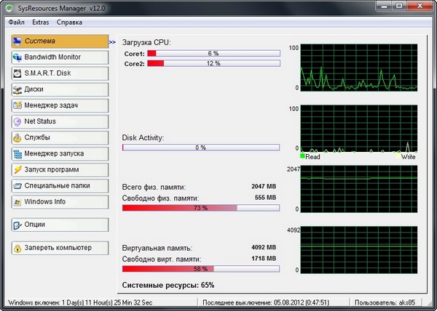This screenshot has width=437, height=311.
Task: Click 'Виртуальная память:' label
Action: pos(157,249)
